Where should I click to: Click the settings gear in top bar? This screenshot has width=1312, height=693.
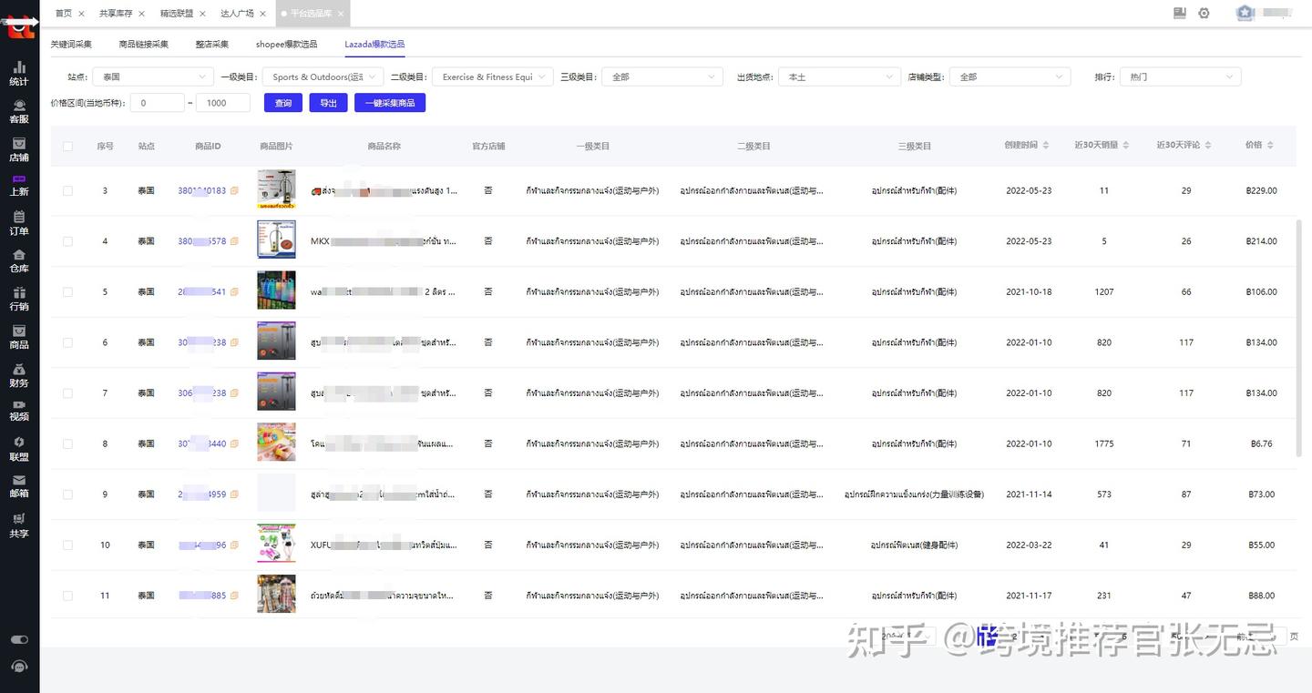coord(1204,14)
